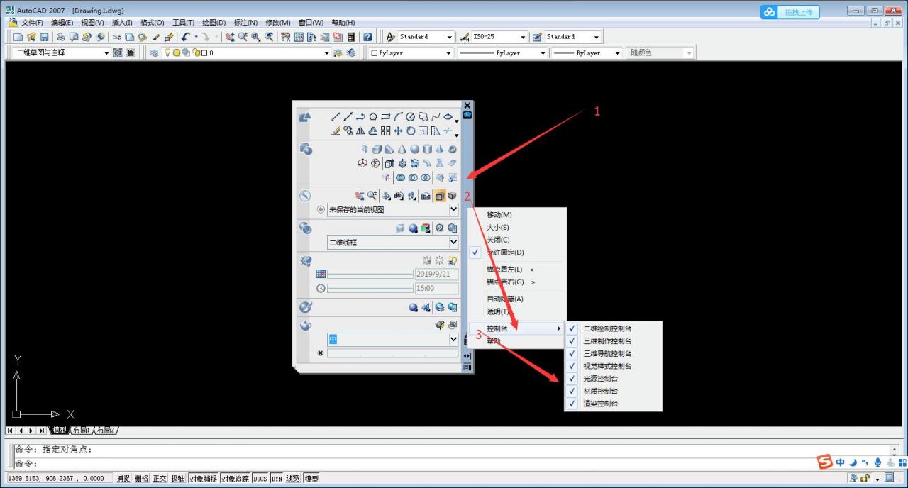Toggle 栅格 grid display in status bar
This screenshot has width=908, height=488.
click(x=142, y=479)
